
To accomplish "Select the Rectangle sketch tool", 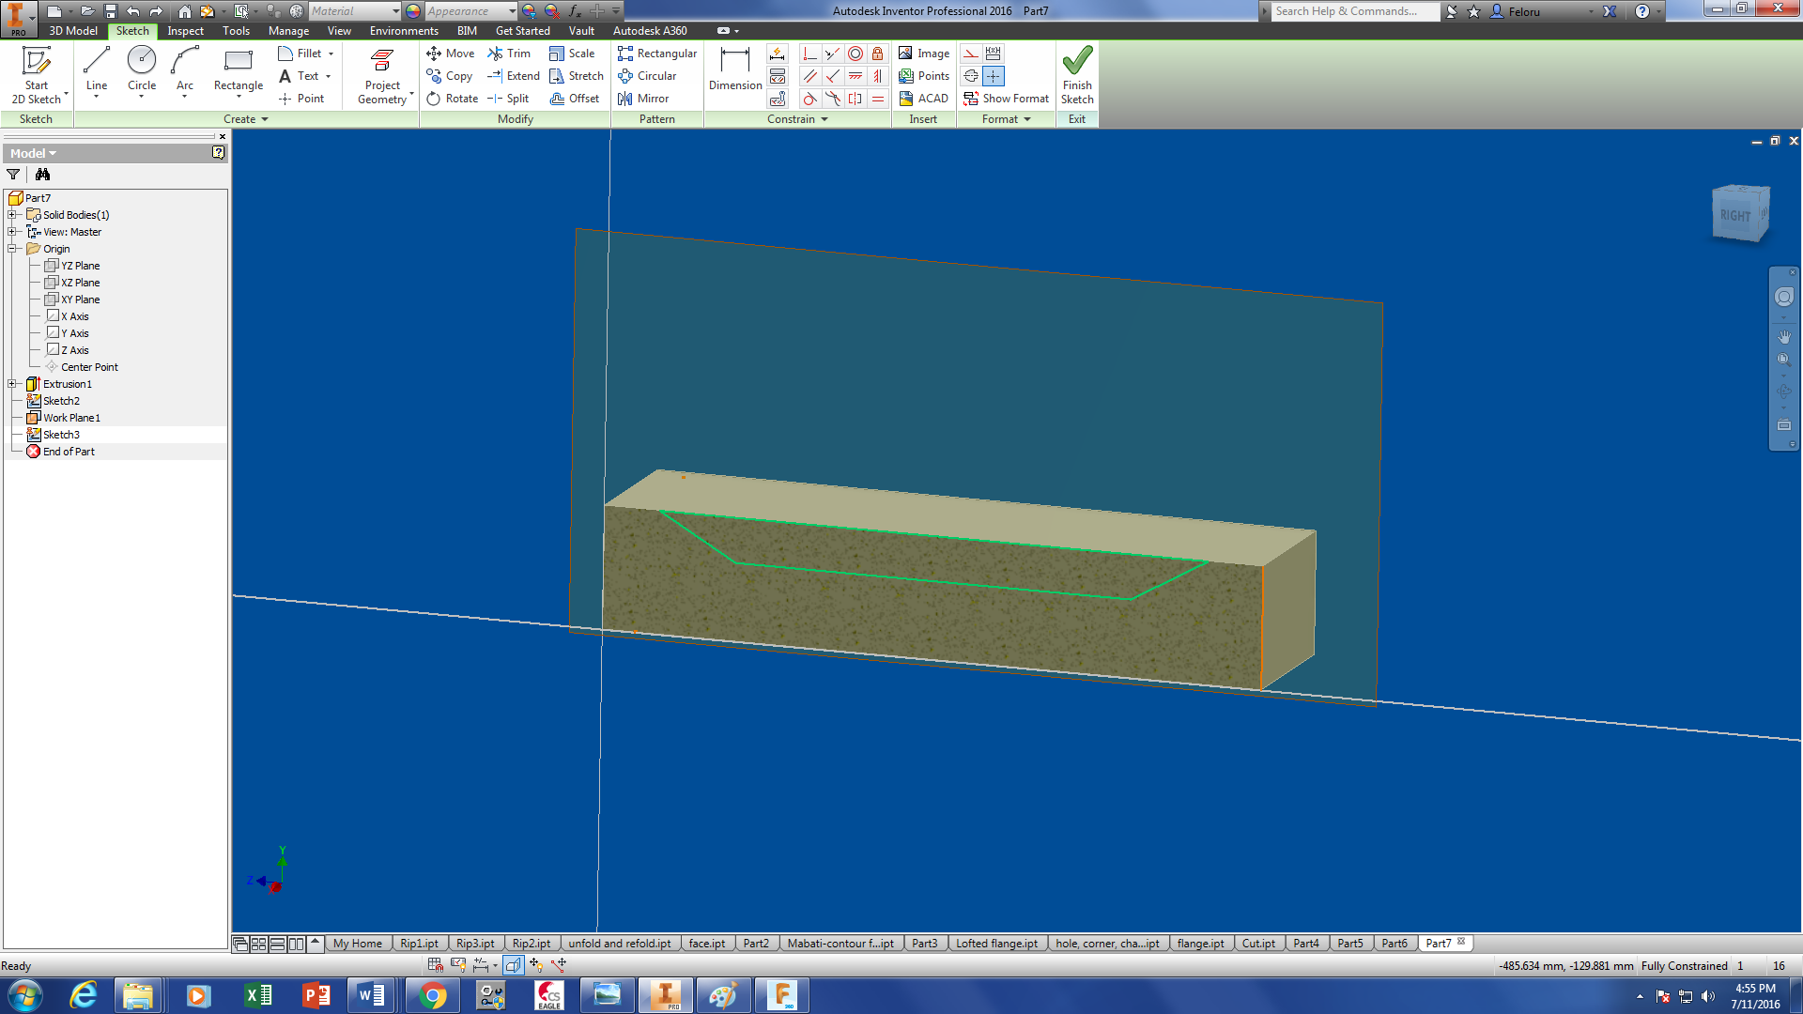I will pos(239,70).
